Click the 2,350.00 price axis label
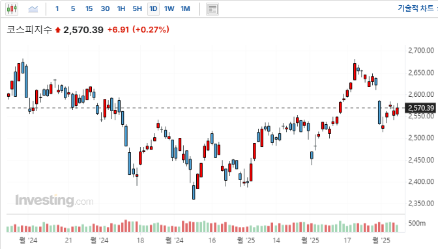The height and width of the screenshot is (249, 438). 421,203
